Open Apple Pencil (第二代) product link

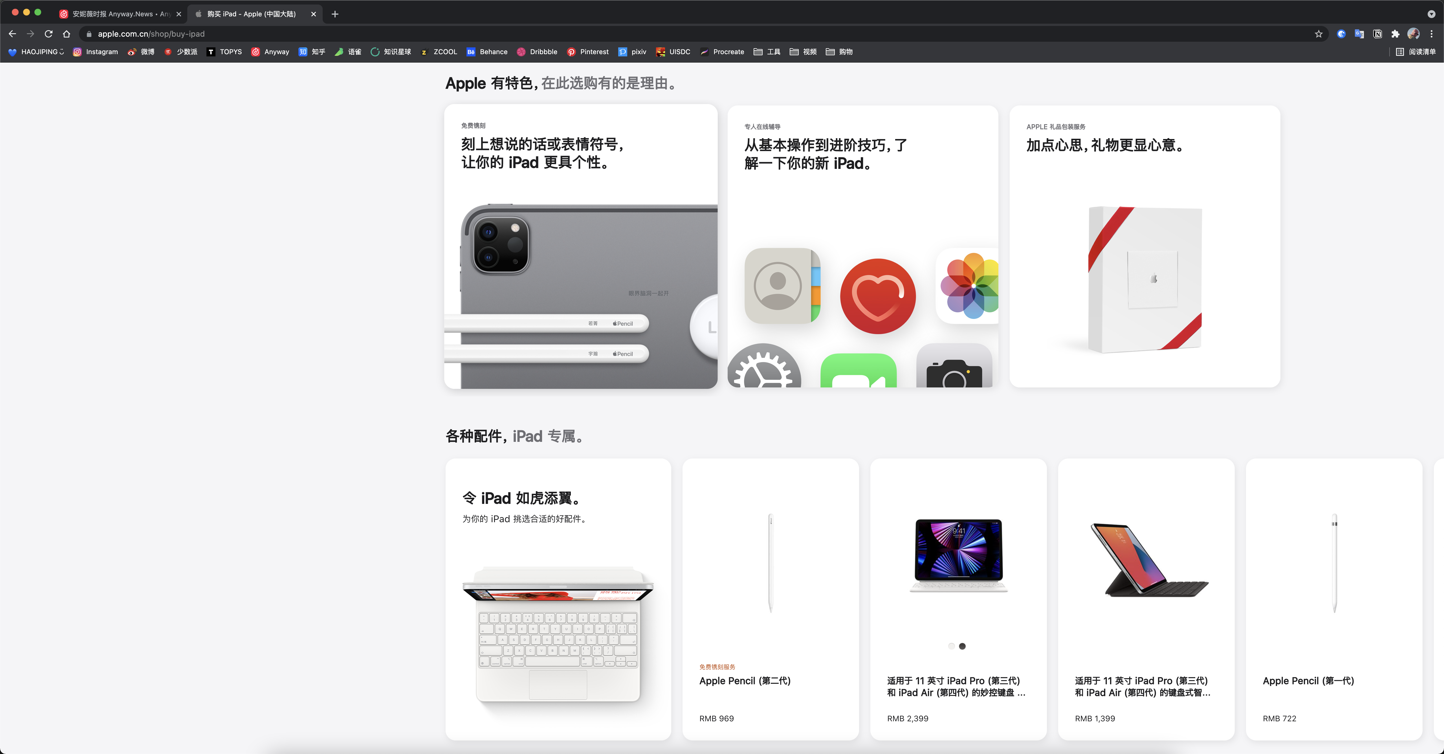(x=745, y=681)
